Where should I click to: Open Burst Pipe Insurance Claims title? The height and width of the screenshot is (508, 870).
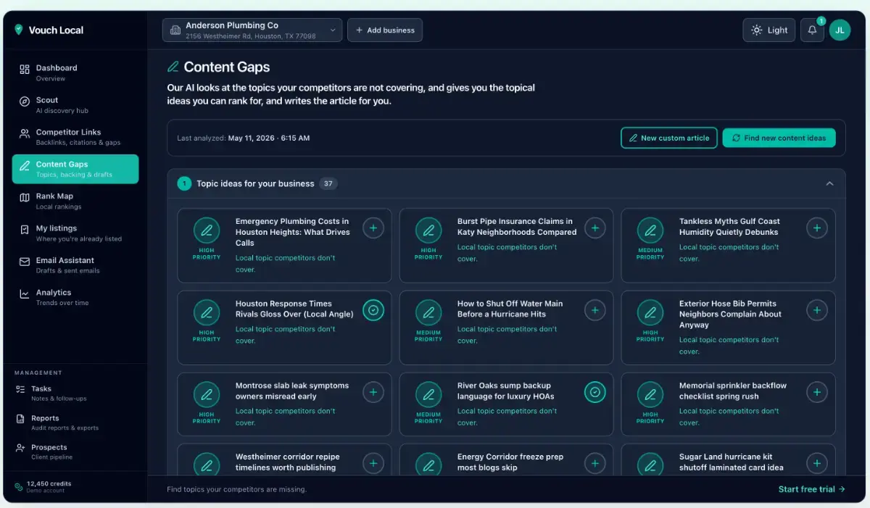[517, 227]
